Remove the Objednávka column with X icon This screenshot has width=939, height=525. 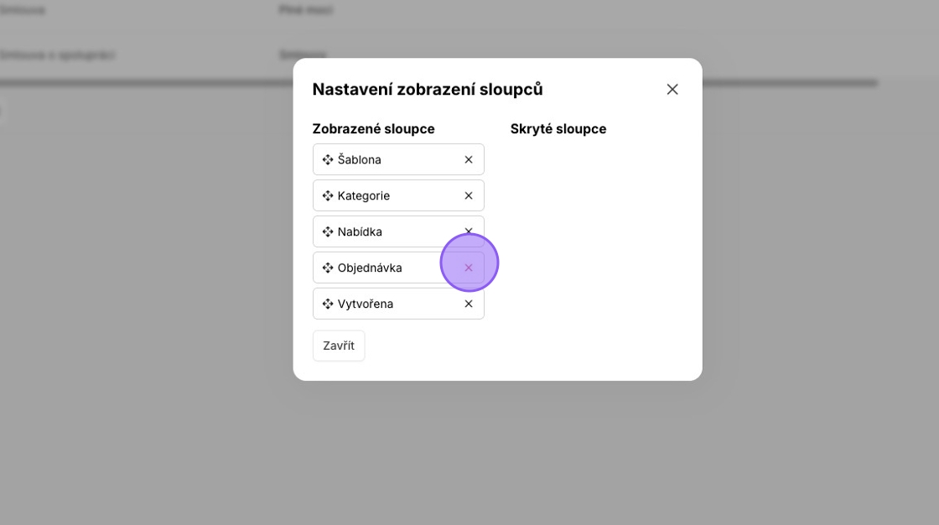click(x=469, y=268)
